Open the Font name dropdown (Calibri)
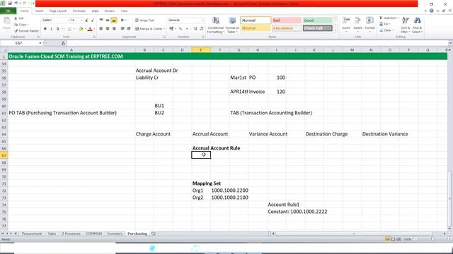This screenshot has width=453, height=254. 69,20
